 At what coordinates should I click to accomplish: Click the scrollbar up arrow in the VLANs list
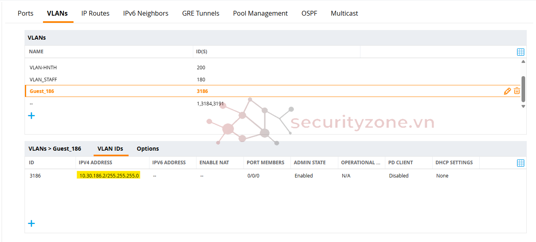pos(524,61)
